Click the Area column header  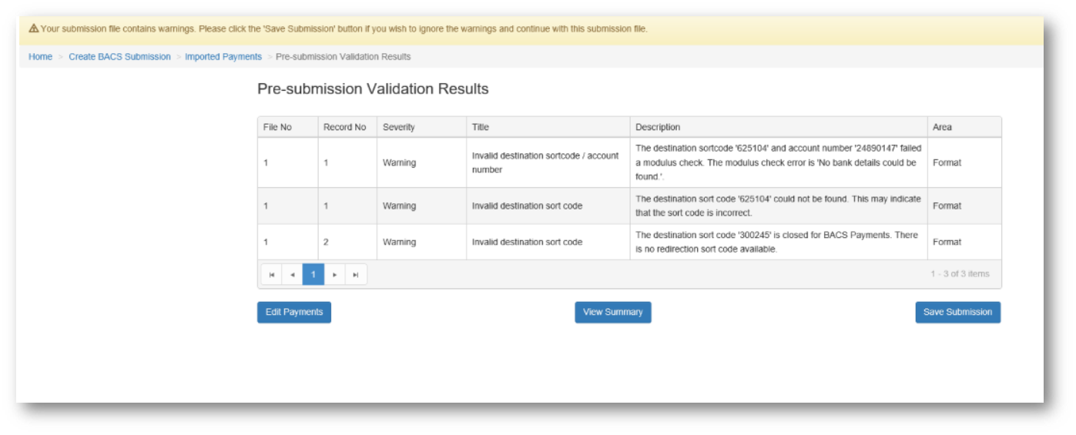942,127
